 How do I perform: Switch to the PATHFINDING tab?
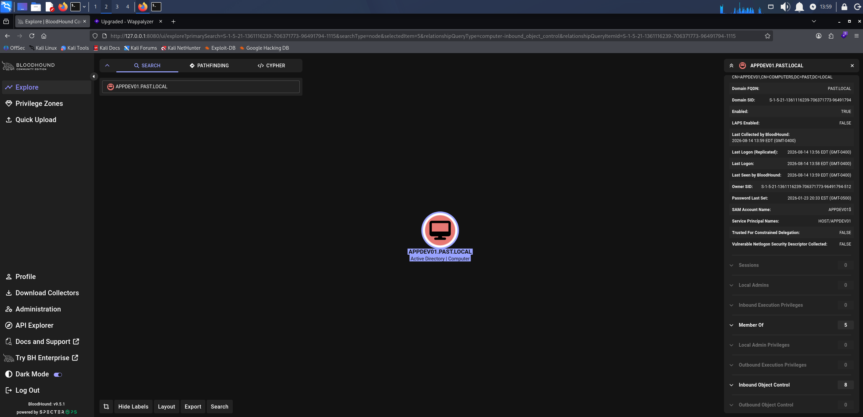(209, 66)
